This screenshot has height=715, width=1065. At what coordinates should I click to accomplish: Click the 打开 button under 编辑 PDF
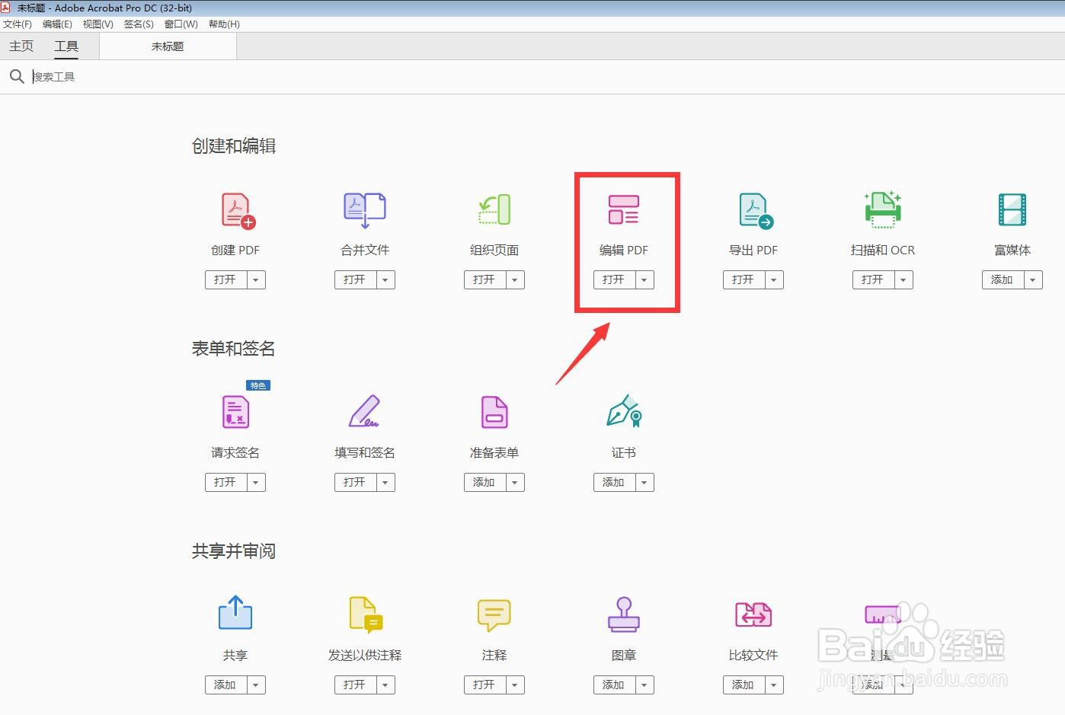[x=614, y=279]
